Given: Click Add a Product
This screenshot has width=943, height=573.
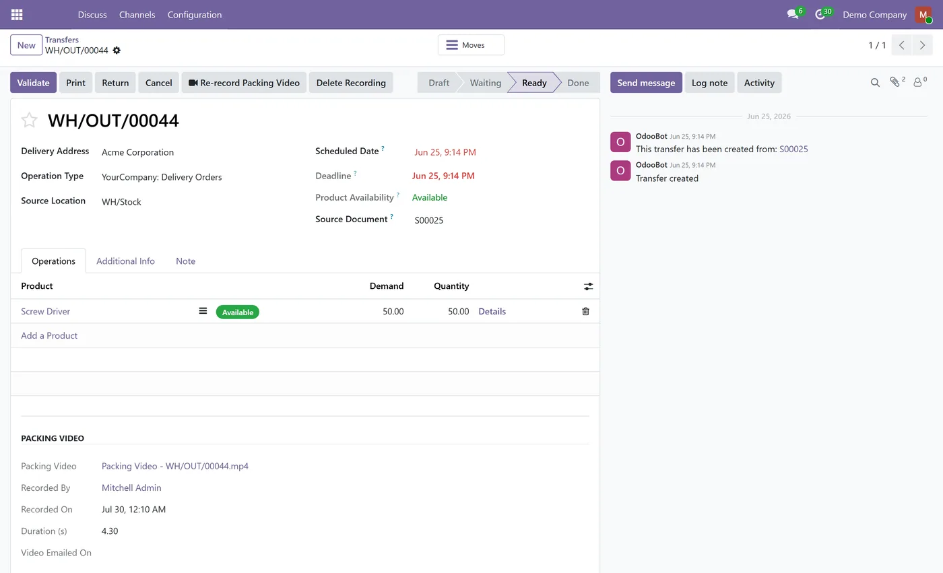Looking at the screenshot, I should point(49,335).
